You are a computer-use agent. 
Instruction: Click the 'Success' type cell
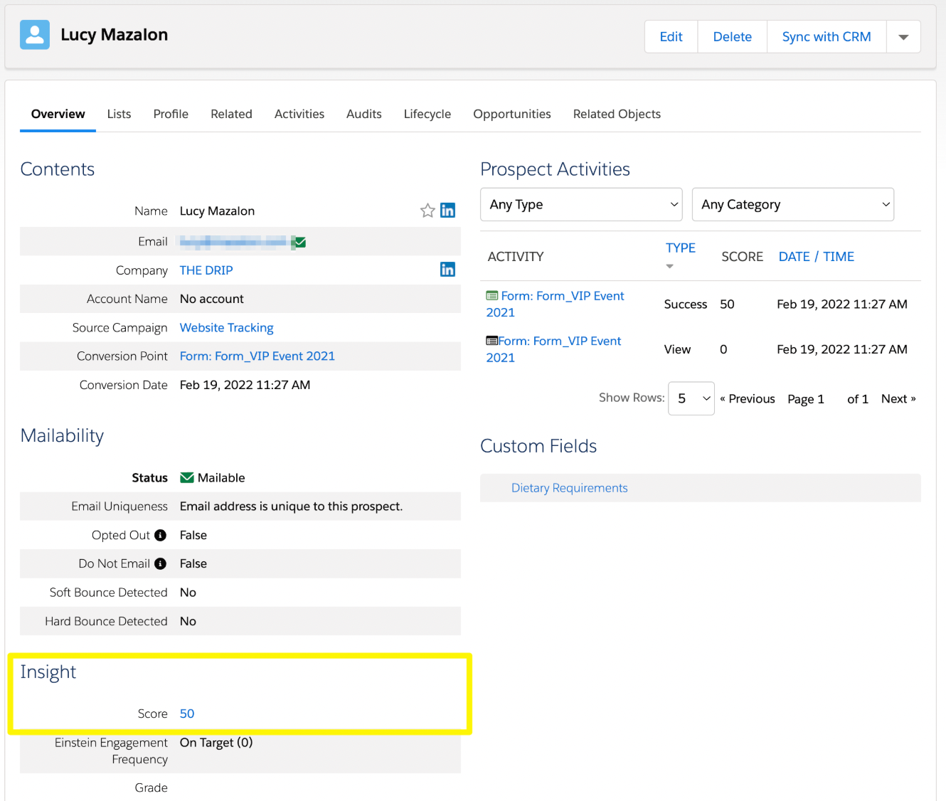click(686, 304)
